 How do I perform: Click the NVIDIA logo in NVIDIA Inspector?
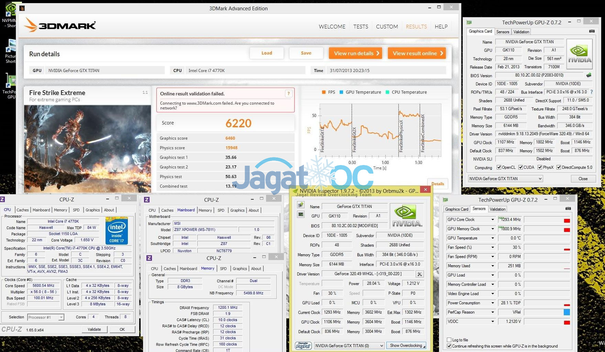[x=407, y=216]
